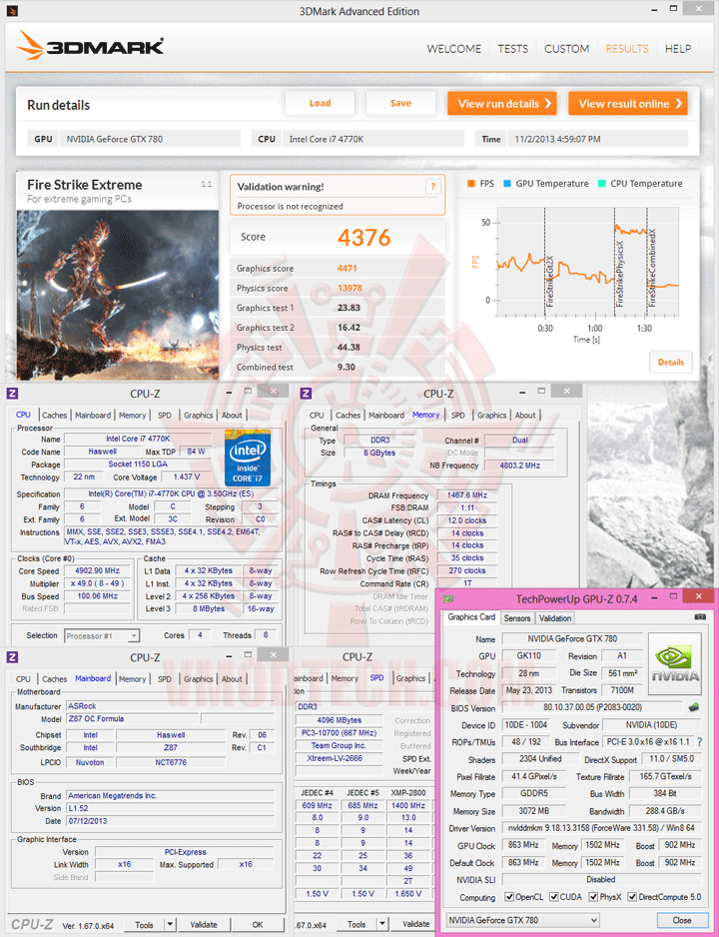Click the Core Speed value 4902.90 MHz
Viewport: 719px width, 937px height.
click(x=97, y=571)
